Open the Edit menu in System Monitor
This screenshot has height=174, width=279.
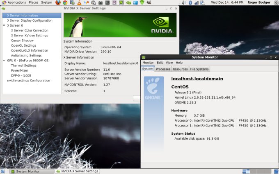click(x=160, y=63)
